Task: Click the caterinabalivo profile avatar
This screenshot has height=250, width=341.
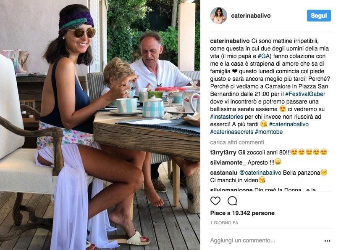Action: pyautogui.click(x=218, y=16)
